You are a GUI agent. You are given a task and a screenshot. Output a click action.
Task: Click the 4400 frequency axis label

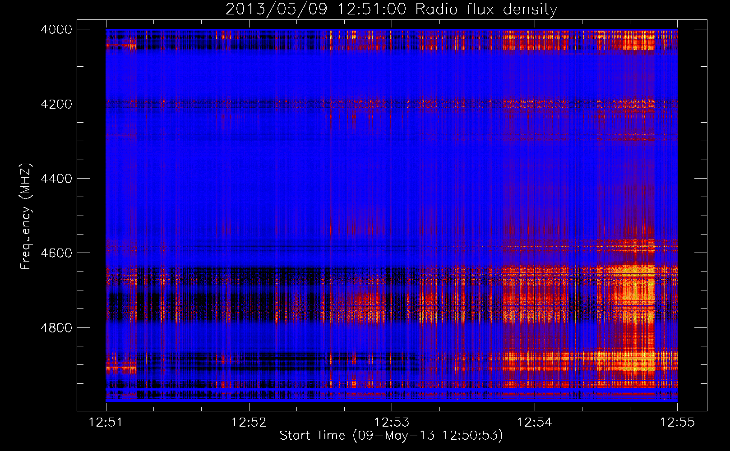tap(56, 179)
